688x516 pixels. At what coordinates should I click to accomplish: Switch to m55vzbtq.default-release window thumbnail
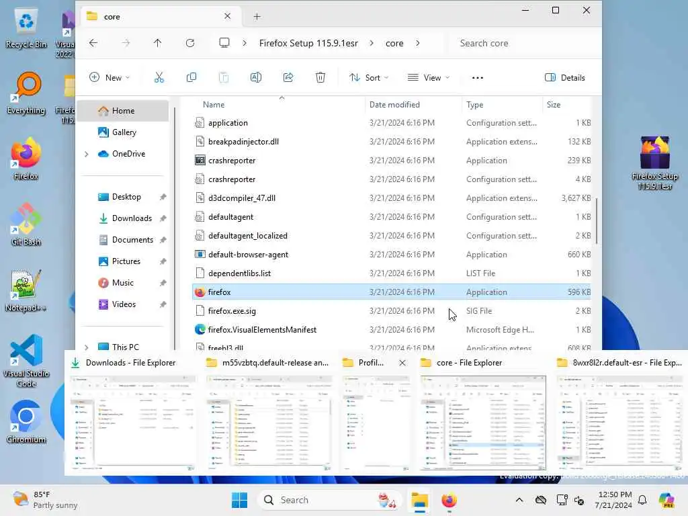[269, 414]
